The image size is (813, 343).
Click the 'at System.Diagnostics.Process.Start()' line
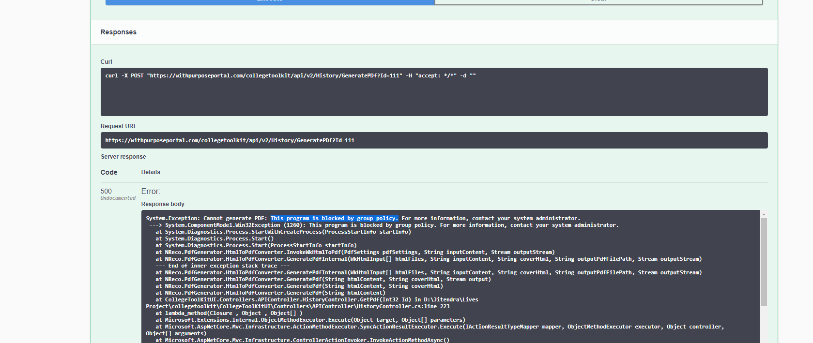[215, 239]
